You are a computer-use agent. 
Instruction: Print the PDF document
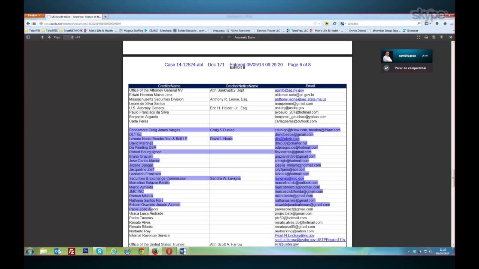point(426,37)
